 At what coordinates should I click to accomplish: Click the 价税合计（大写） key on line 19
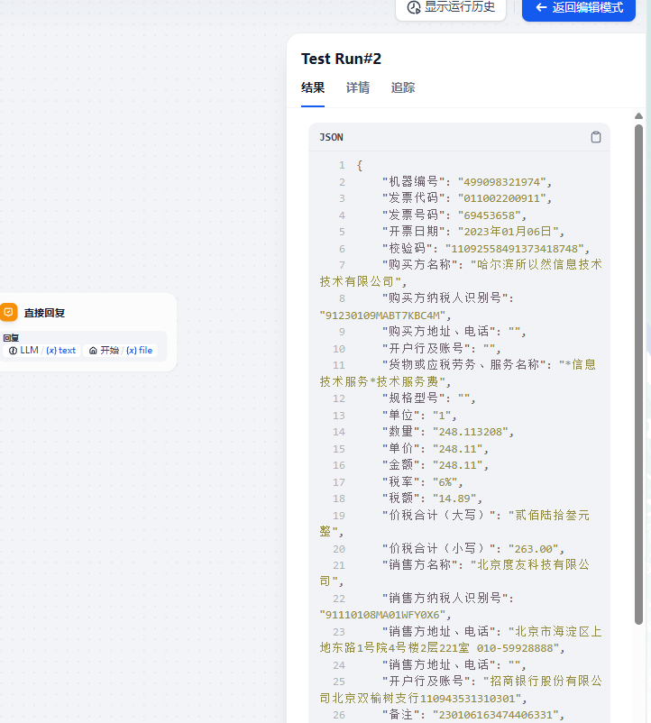click(x=438, y=515)
